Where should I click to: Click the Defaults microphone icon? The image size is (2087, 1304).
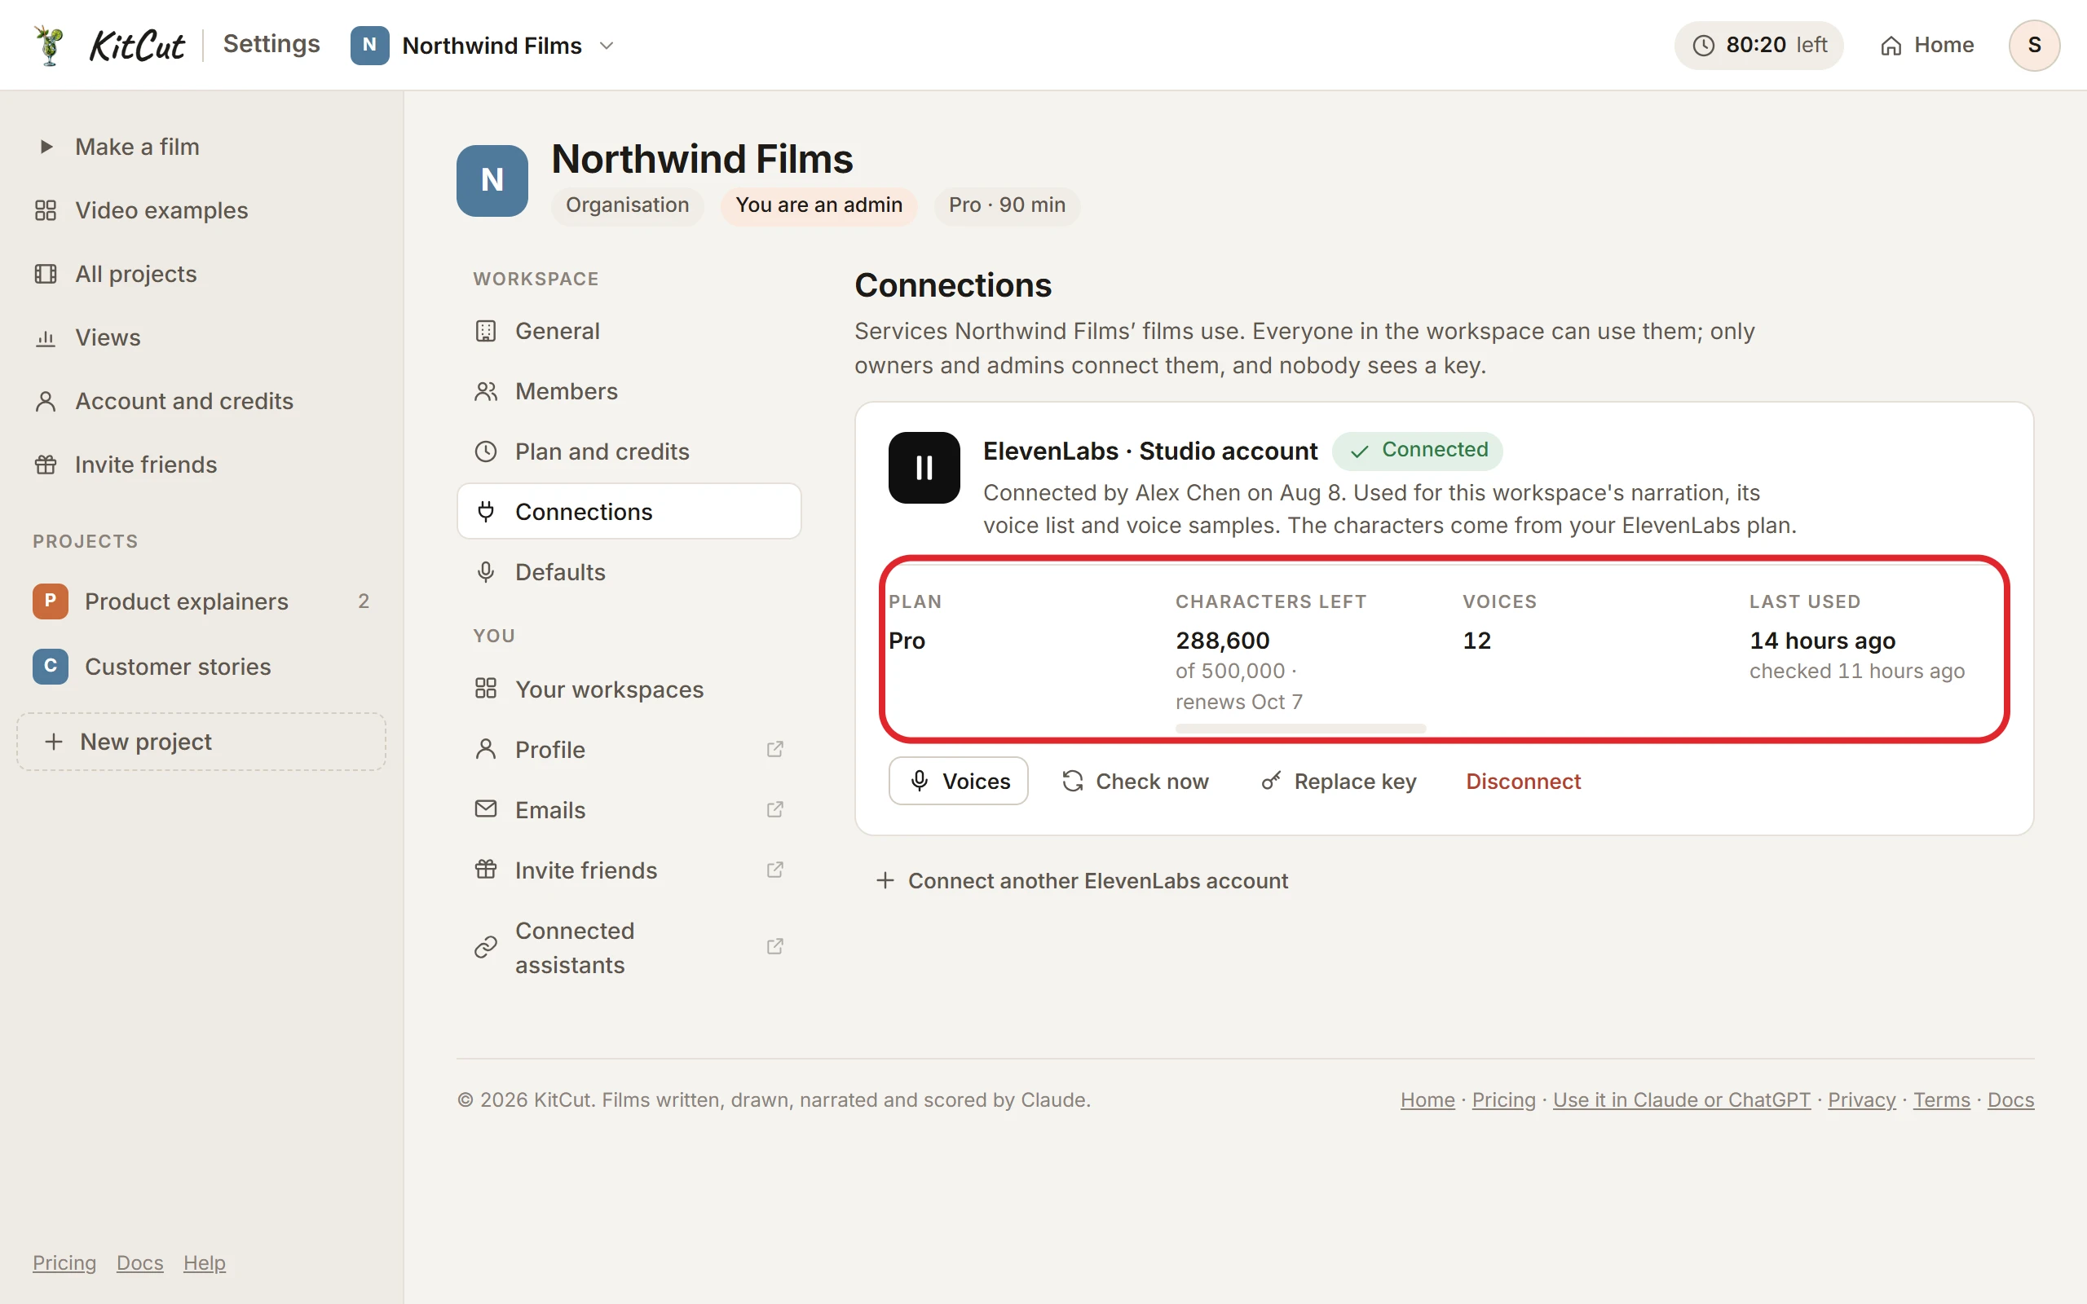tap(487, 572)
